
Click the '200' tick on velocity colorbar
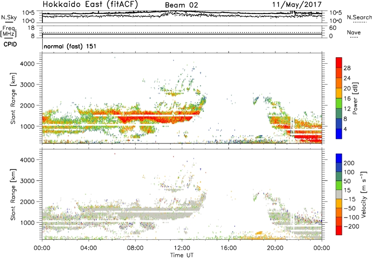tap(349, 163)
